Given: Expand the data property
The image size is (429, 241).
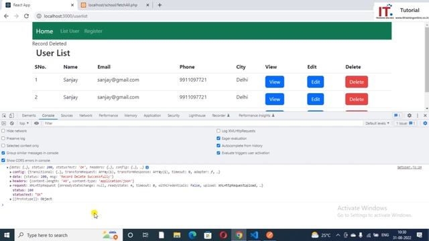Looking at the screenshot, I should [11, 177].
